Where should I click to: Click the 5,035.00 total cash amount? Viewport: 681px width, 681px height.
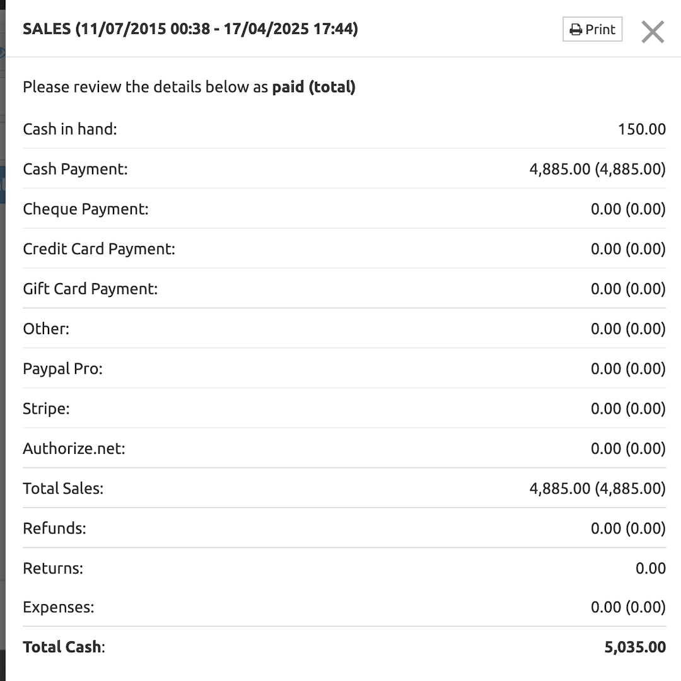634,647
